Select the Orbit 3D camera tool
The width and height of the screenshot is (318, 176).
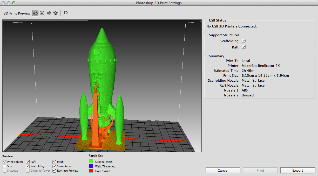pos(35,13)
